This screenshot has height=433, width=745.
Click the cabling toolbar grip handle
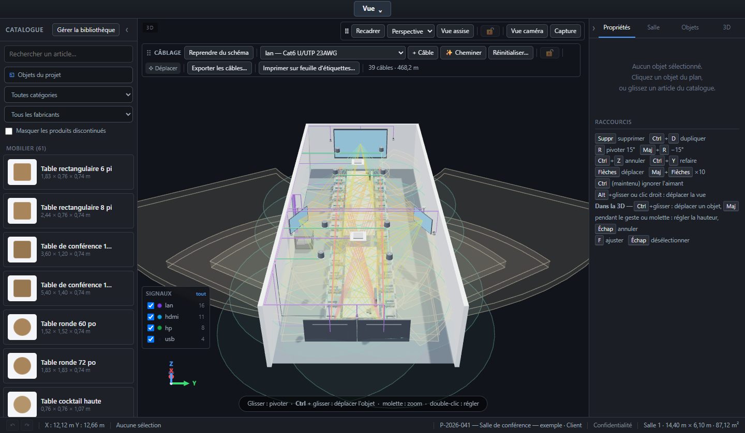coord(149,53)
